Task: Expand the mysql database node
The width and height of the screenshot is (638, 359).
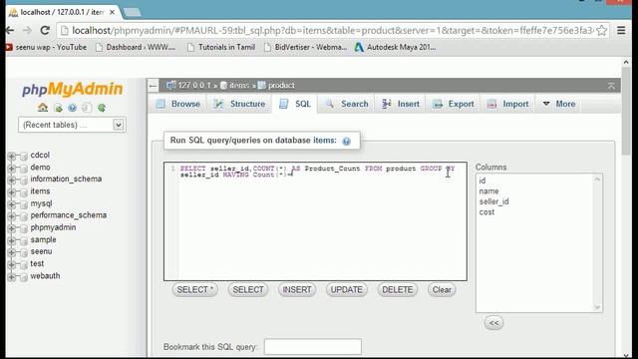Action: click(11, 203)
